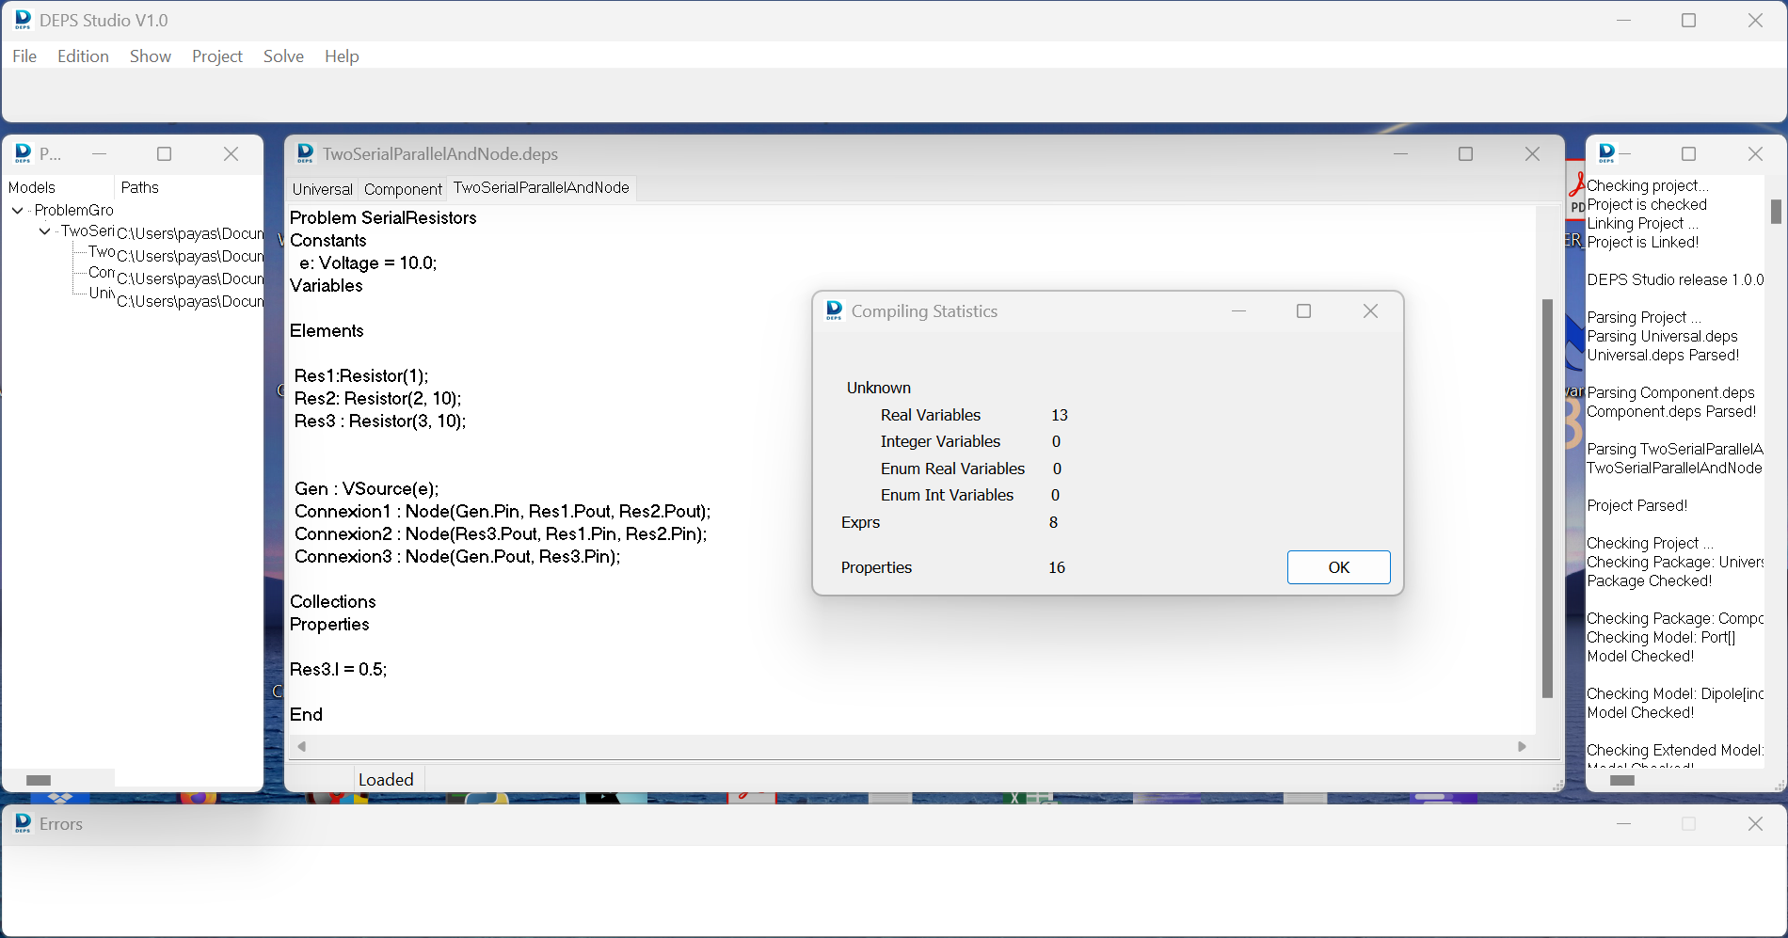Click 'Project Parsed!' log line

click(1637, 506)
